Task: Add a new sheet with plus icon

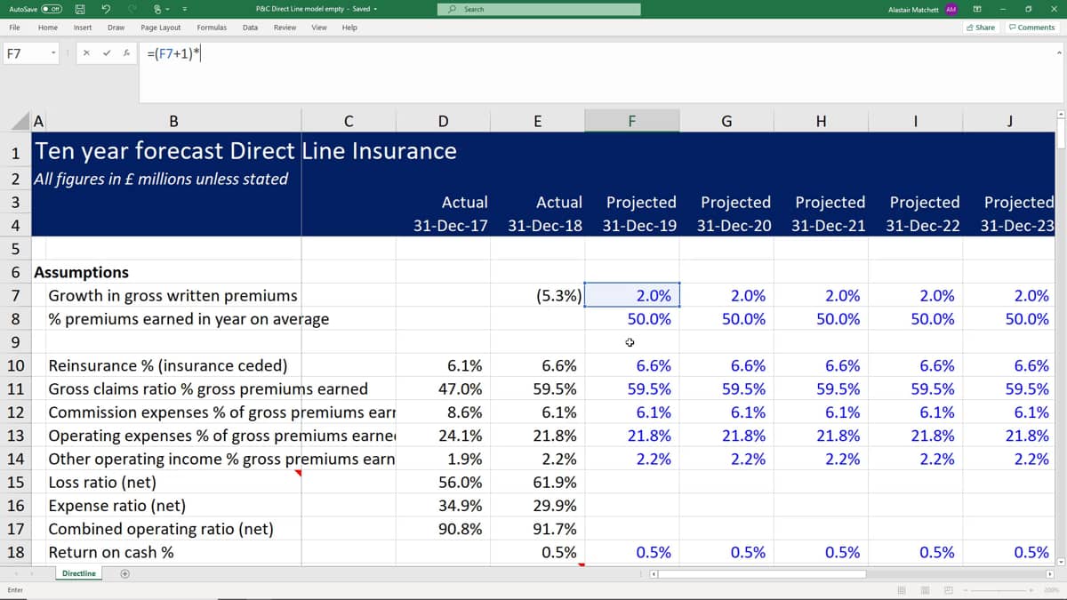Action: 125,573
